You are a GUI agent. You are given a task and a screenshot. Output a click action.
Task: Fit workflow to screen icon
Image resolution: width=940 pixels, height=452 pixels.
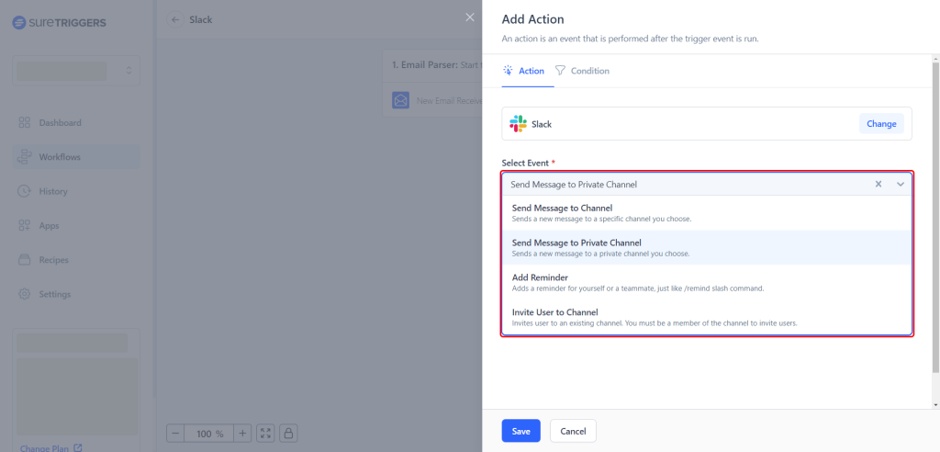(265, 434)
